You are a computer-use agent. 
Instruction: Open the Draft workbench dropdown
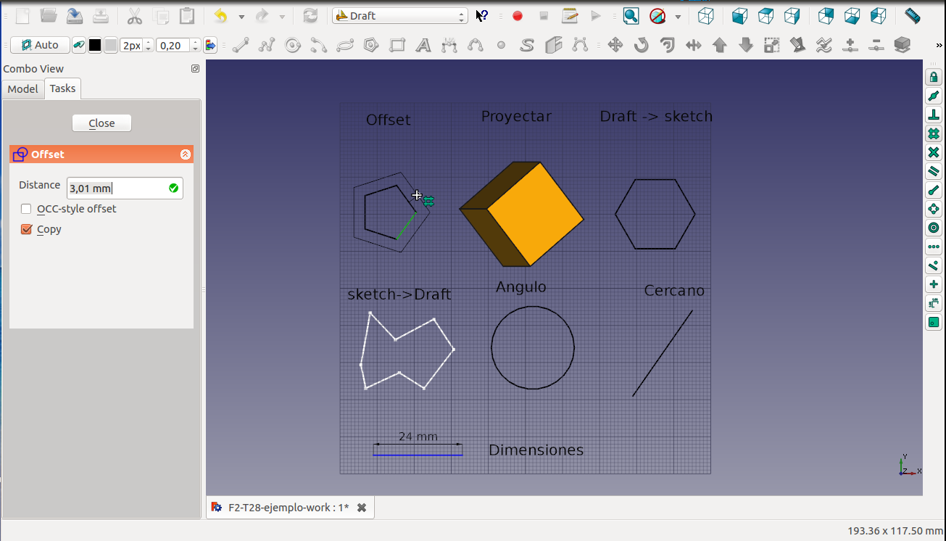coord(400,16)
